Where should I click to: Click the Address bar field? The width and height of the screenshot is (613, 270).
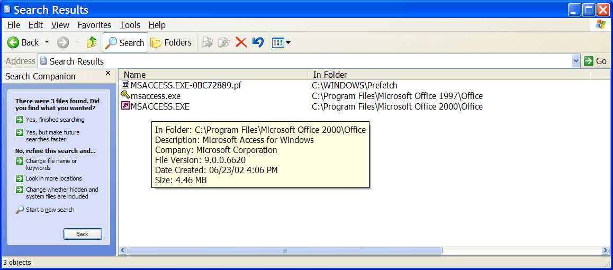309,61
